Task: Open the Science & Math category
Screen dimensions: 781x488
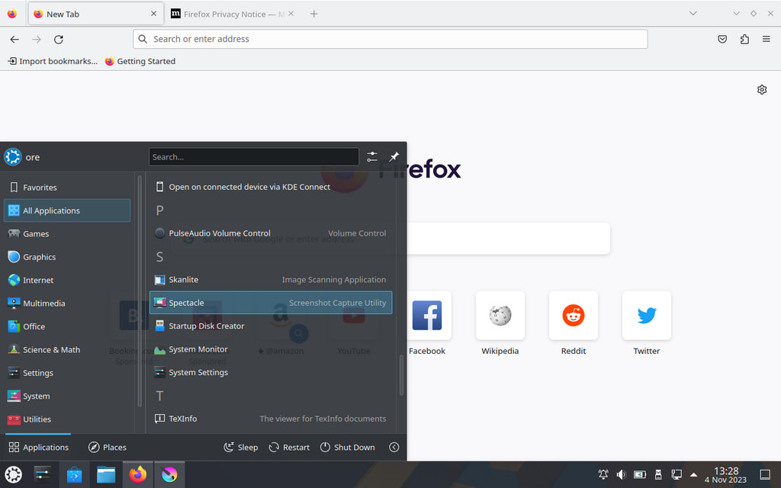Action: (67, 349)
